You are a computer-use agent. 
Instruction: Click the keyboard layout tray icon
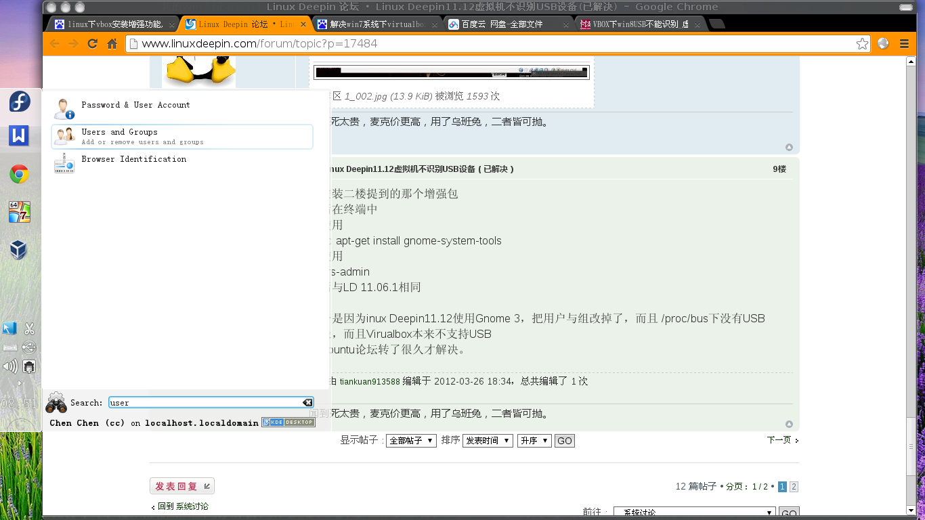point(9,347)
